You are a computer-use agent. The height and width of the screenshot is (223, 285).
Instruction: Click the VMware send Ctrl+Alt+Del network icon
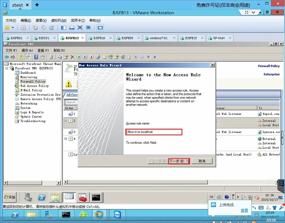(23, 28)
